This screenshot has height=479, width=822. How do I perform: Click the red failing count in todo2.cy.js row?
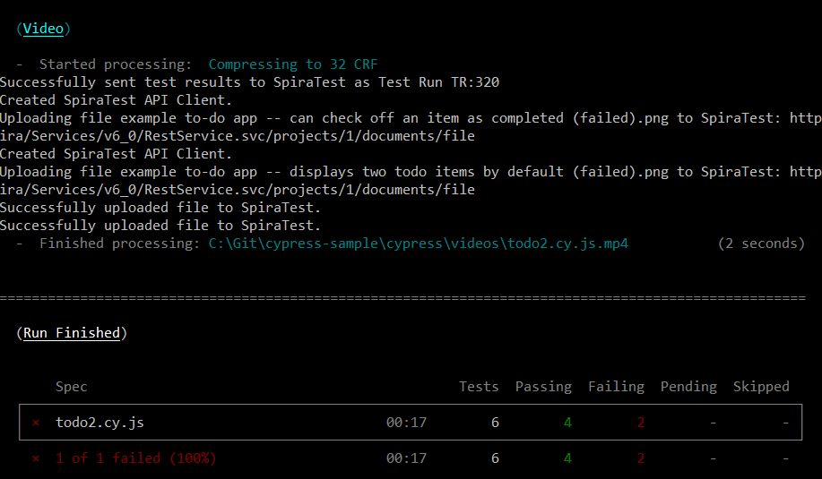pyautogui.click(x=640, y=423)
